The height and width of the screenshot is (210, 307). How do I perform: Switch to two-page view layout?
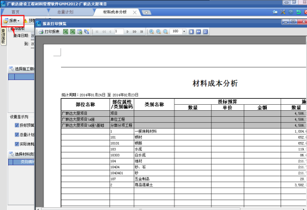198,32
